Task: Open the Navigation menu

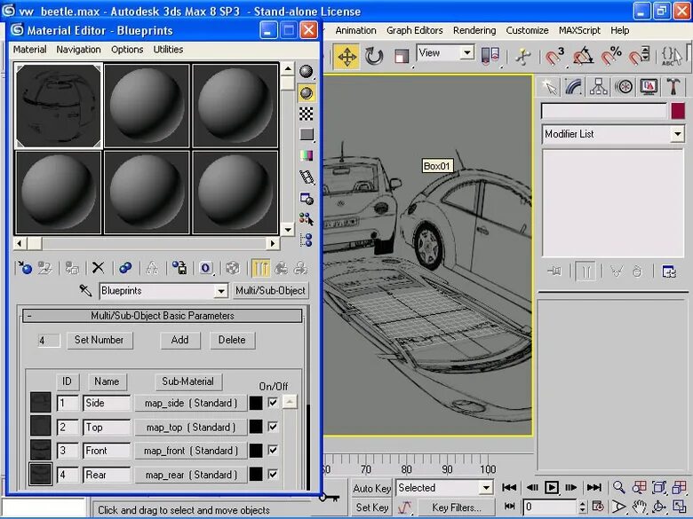Action: click(x=79, y=50)
